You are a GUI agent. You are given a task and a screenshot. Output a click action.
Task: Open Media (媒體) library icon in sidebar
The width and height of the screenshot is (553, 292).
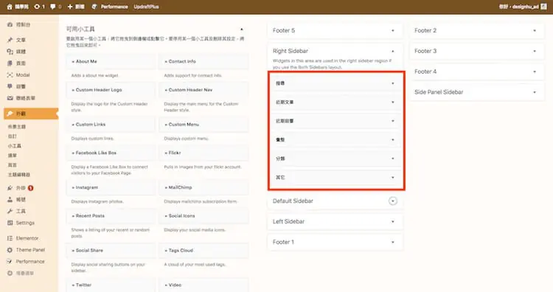(10, 52)
